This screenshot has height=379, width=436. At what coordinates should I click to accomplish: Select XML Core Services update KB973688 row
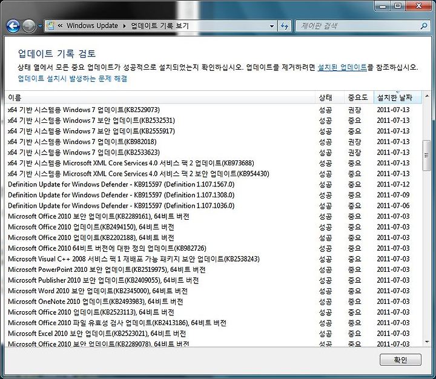tap(213, 163)
